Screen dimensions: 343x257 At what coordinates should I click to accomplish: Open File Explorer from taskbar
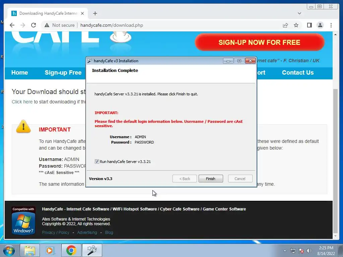tap(30, 250)
